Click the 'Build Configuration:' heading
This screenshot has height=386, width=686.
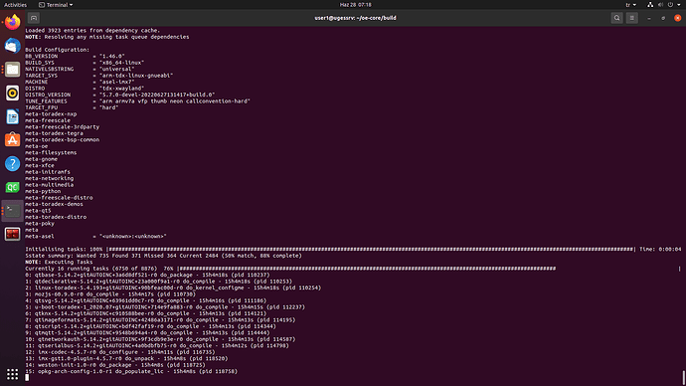tap(58, 50)
